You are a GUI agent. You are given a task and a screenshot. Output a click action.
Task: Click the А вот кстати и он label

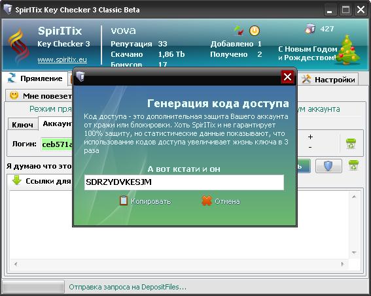tap(184, 169)
